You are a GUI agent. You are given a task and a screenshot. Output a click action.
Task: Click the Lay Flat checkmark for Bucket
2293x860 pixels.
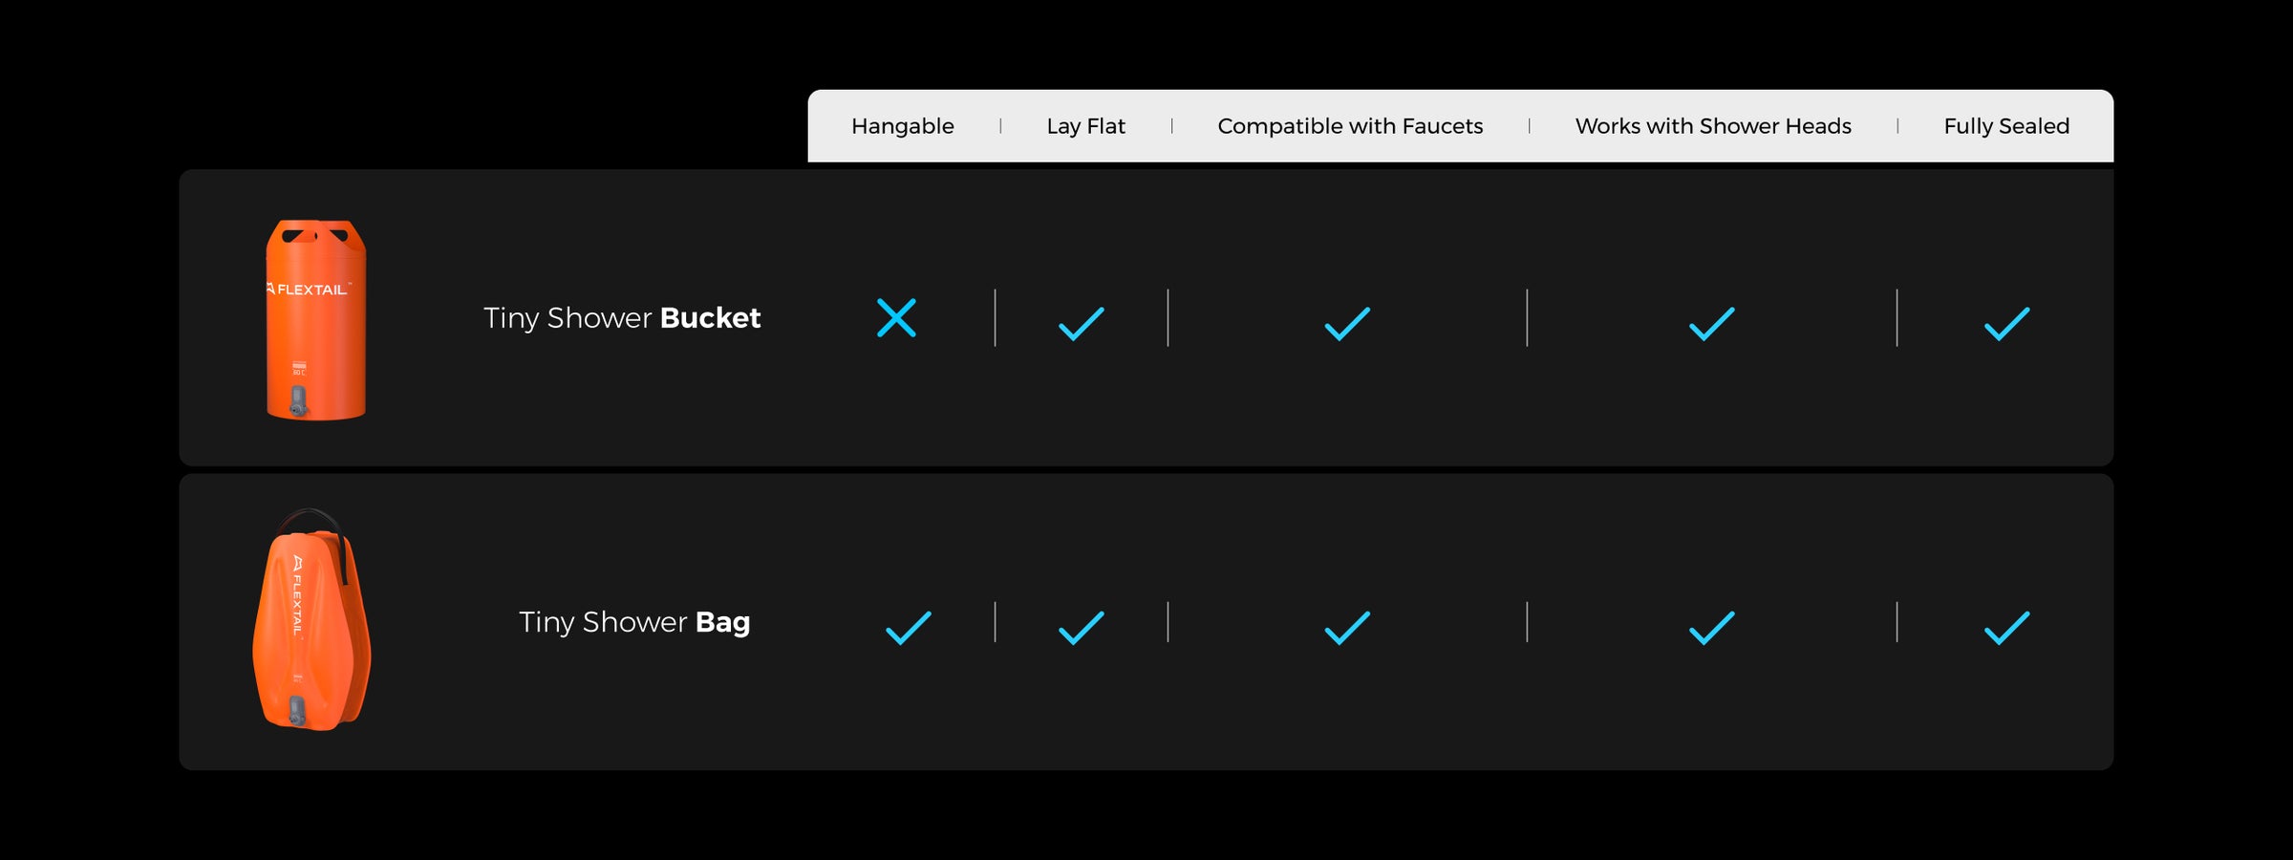(1081, 324)
